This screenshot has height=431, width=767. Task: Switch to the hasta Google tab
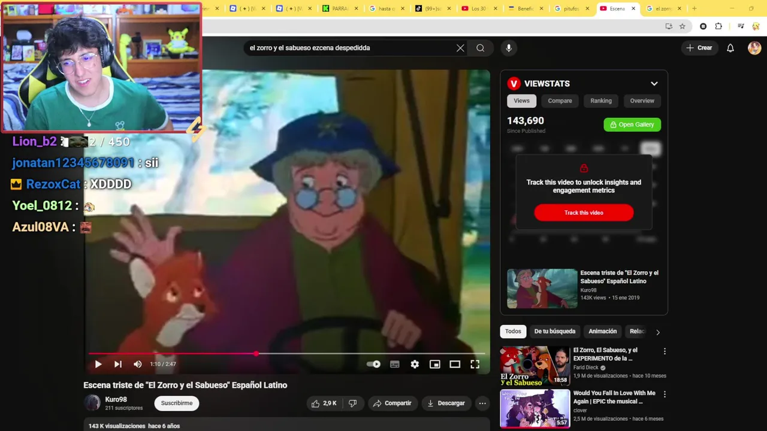coord(387,8)
